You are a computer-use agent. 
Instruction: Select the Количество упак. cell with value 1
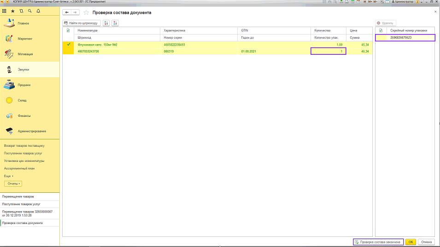(x=328, y=52)
